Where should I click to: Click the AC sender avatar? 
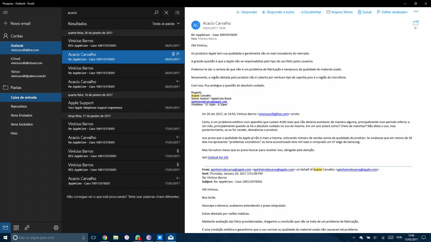[x=196, y=25]
